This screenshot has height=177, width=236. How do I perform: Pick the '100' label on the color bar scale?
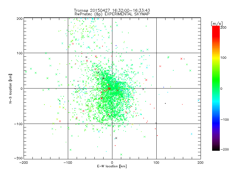223,58
